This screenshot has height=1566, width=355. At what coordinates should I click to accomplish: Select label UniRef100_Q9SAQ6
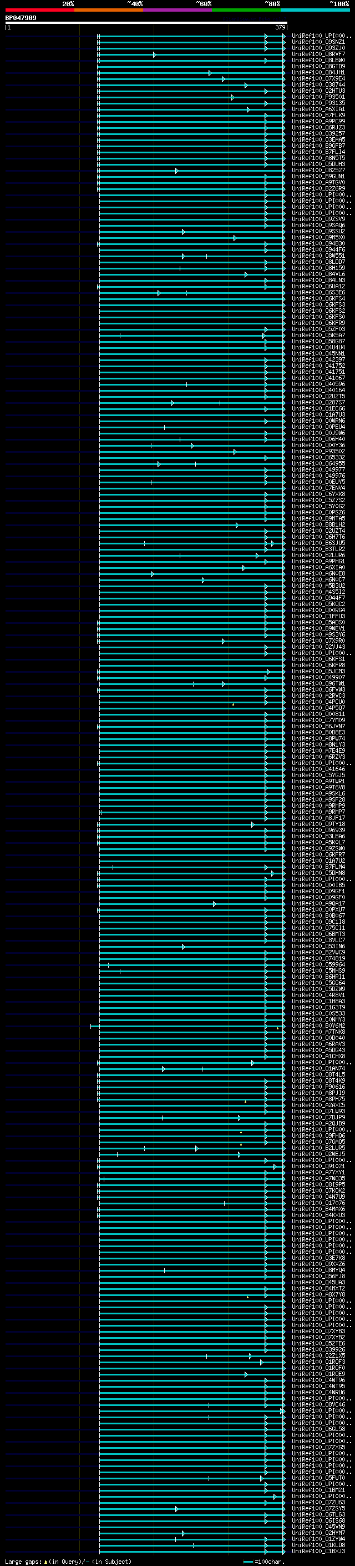(x=318, y=225)
